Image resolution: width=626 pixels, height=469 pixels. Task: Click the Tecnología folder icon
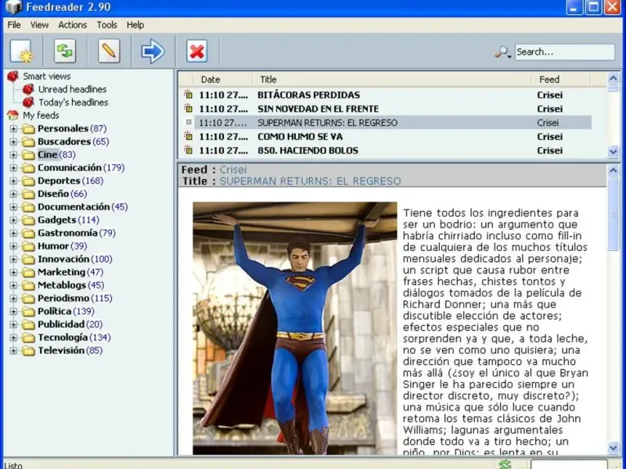click(x=28, y=338)
